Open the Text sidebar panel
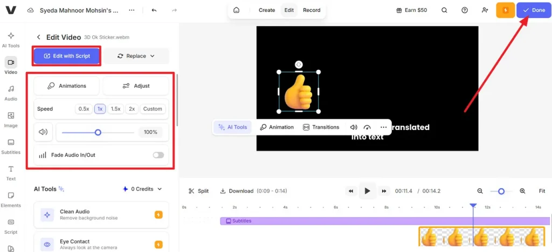 (x=11, y=173)
